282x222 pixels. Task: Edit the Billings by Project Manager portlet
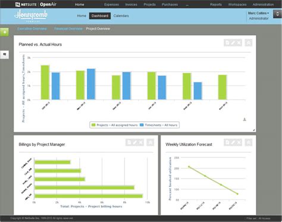(x=135, y=142)
